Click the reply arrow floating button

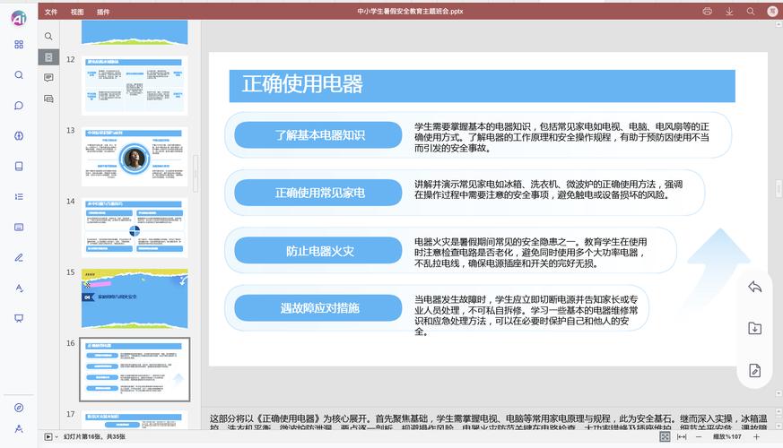754,287
